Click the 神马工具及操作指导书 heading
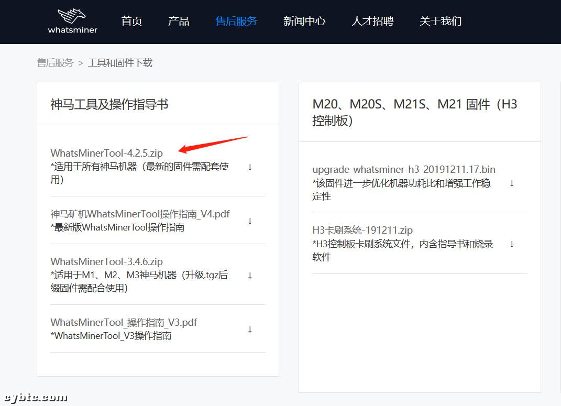Viewport: 561px width, 406px height. click(x=109, y=104)
